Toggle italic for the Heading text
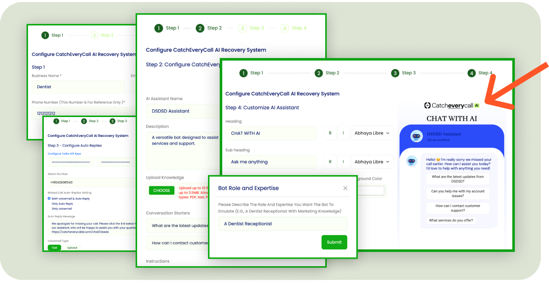The image size is (549, 285). [343, 133]
